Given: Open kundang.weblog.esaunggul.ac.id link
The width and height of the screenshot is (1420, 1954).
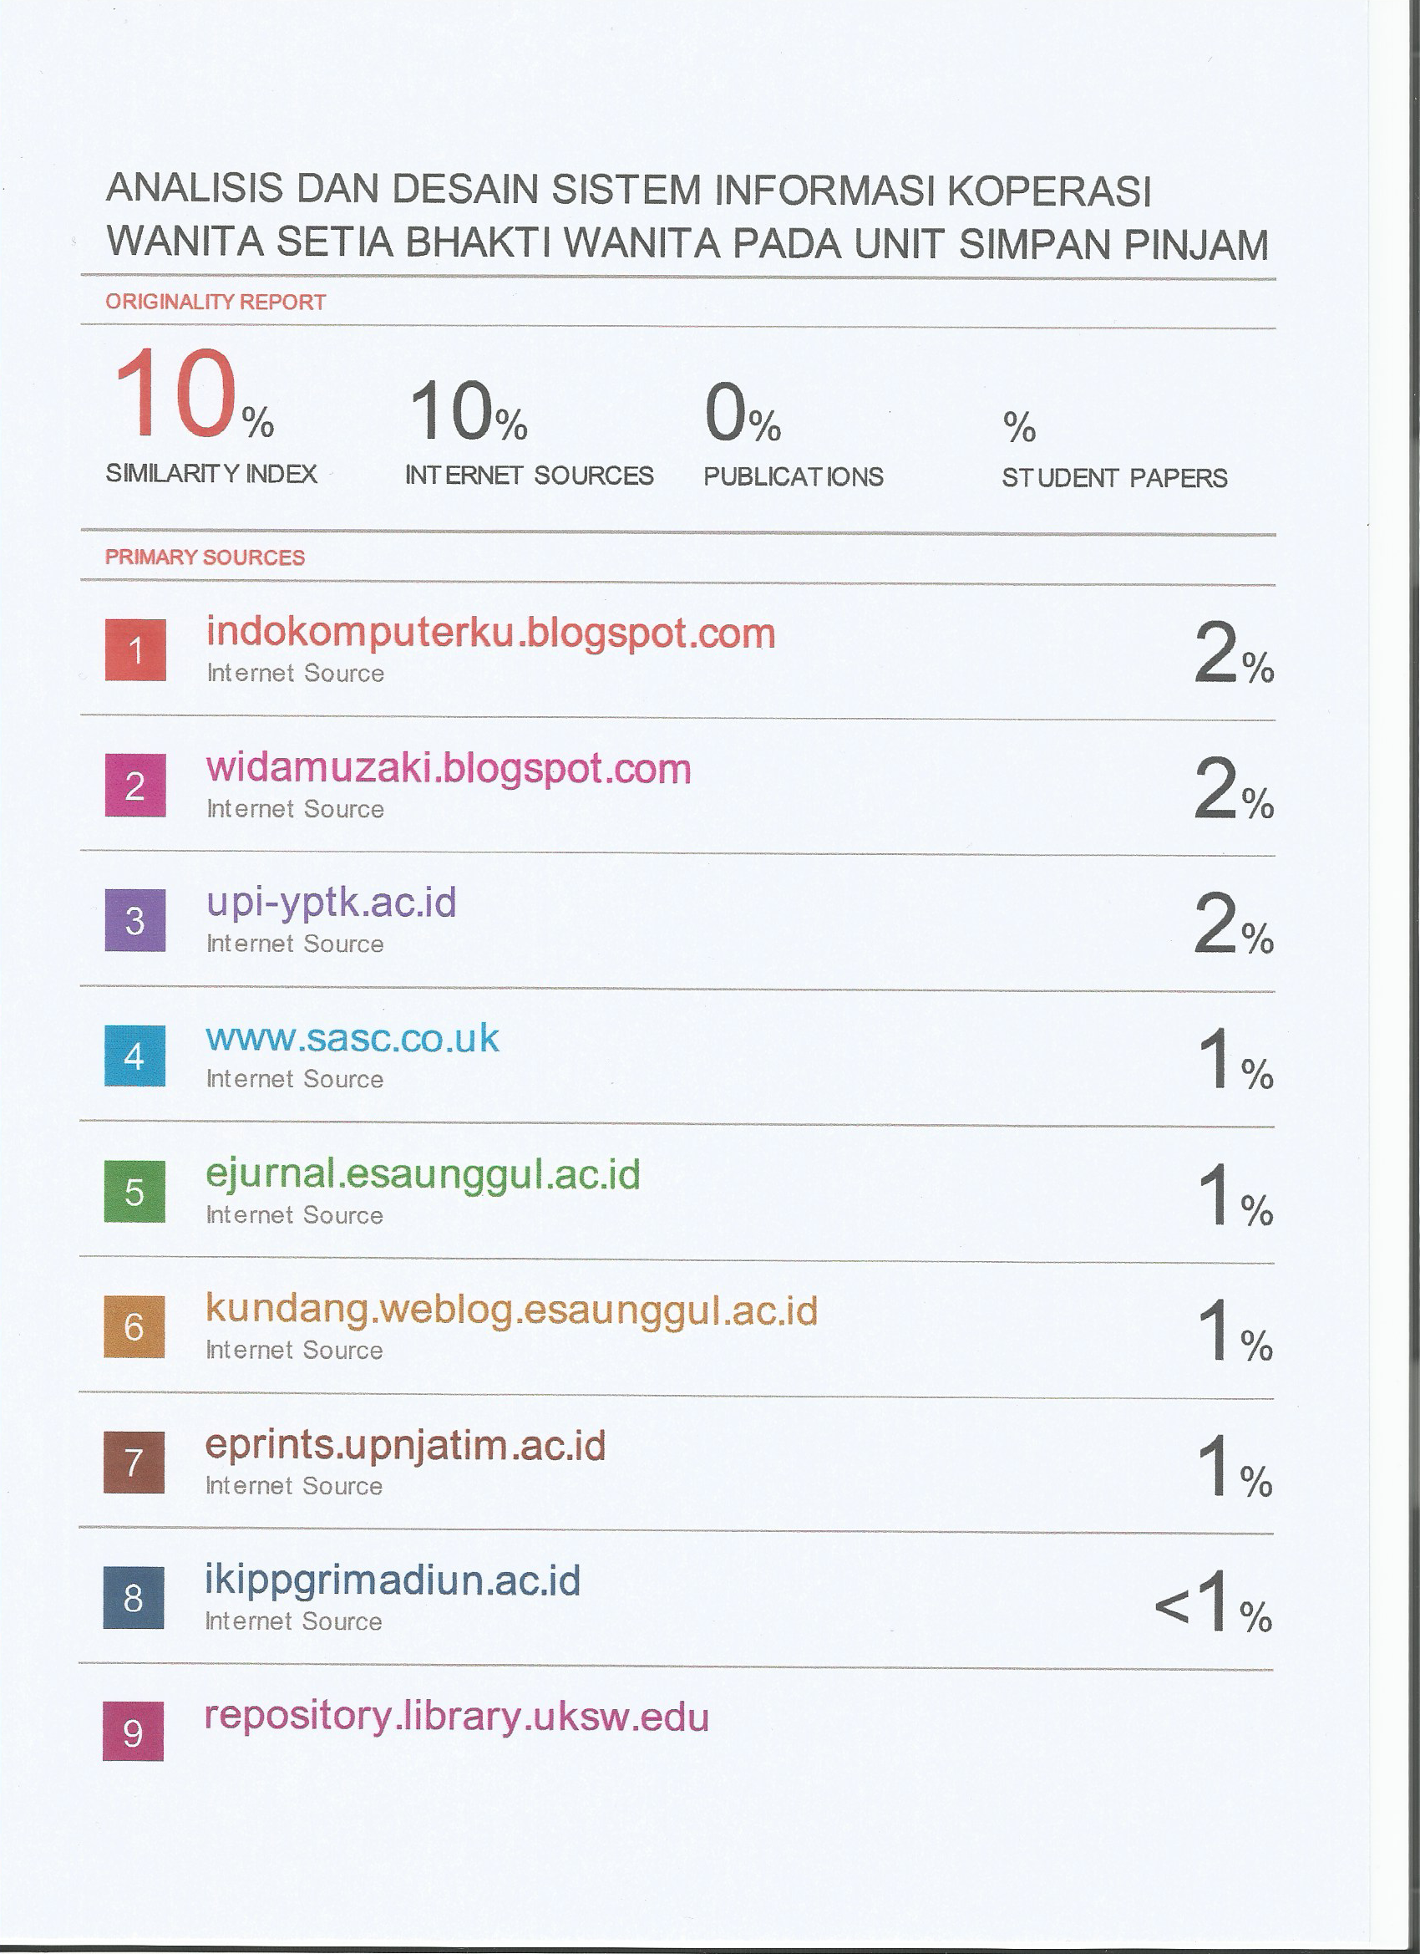Looking at the screenshot, I should [x=510, y=1310].
